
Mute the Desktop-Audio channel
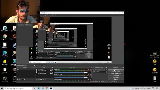click(87, 72)
